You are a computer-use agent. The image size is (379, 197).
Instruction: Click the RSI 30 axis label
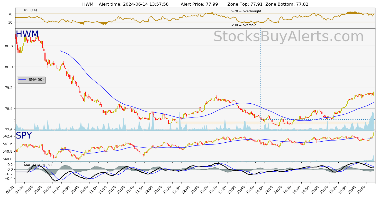tap(11, 22)
